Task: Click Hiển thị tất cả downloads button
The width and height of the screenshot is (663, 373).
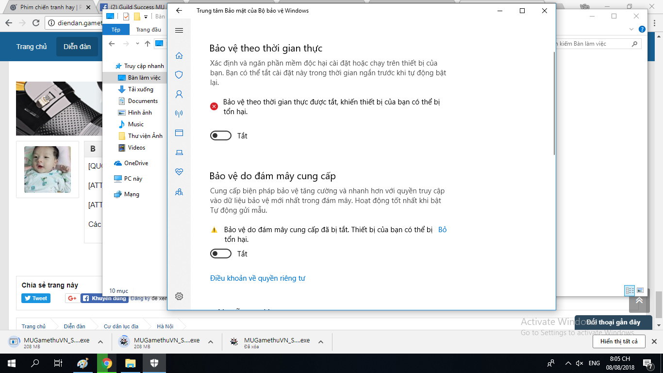Action: [x=619, y=341]
